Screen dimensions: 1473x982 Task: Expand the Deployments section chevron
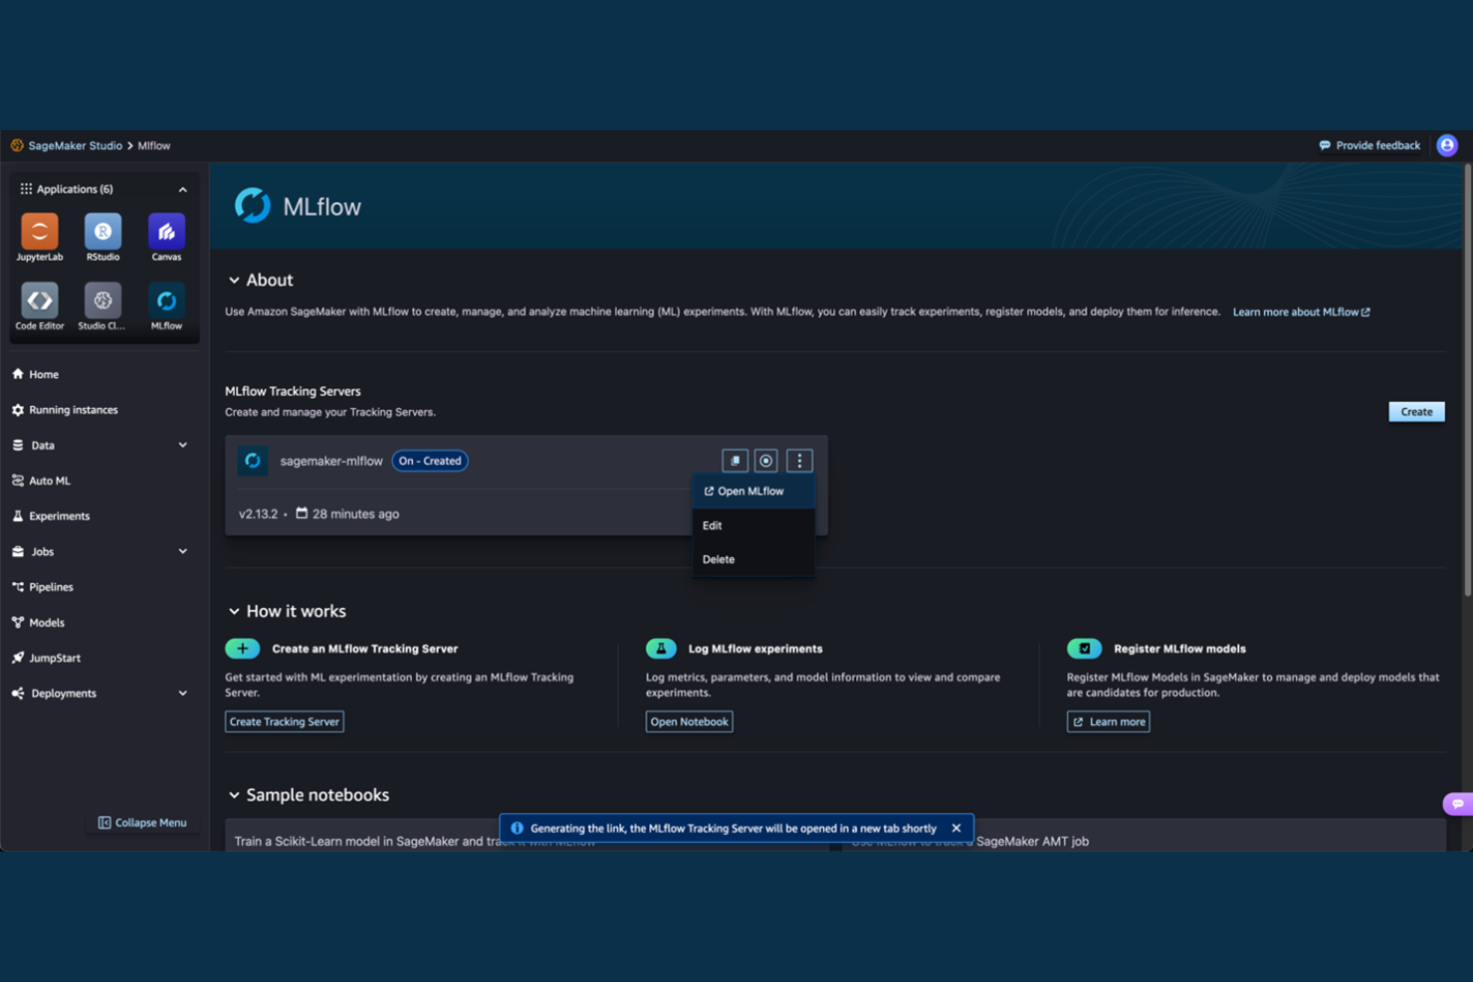[x=182, y=693]
